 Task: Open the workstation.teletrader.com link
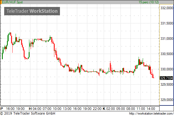(x=151, y=113)
